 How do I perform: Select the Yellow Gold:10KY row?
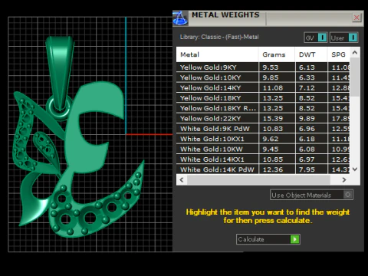click(x=263, y=77)
